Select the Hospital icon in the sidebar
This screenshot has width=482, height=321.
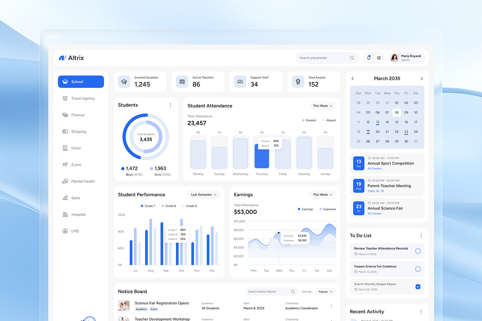(65, 215)
